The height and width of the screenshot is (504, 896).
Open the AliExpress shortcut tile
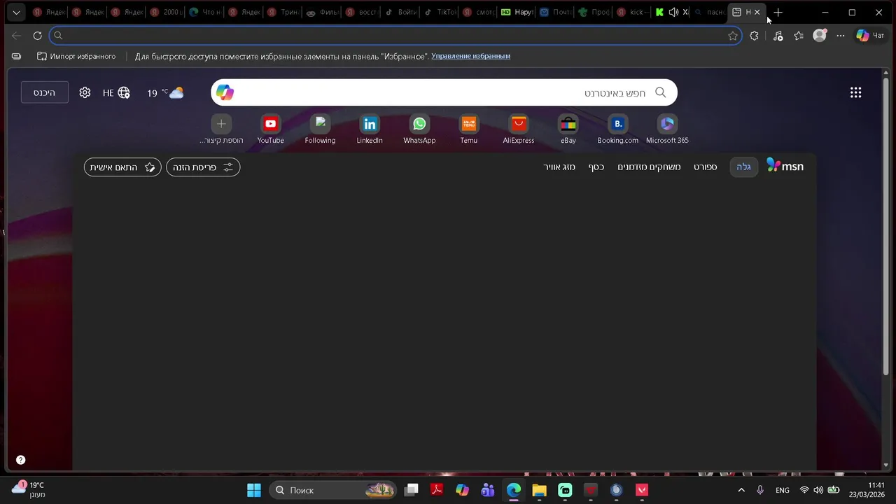point(519,130)
